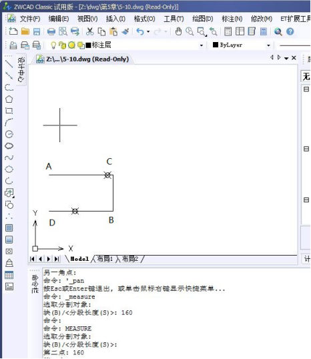The width and height of the screenshot is (311, 359).
Task: Open the 工具(T) menu
Action: (174, 19)
